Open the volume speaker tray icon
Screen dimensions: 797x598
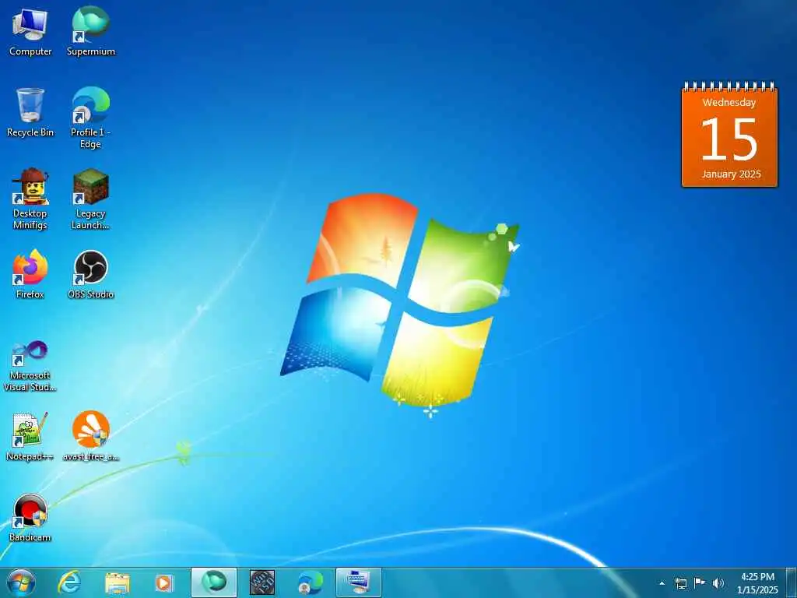click(718, 583)
